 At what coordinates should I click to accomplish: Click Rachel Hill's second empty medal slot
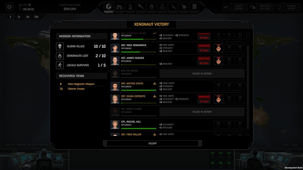229,125
